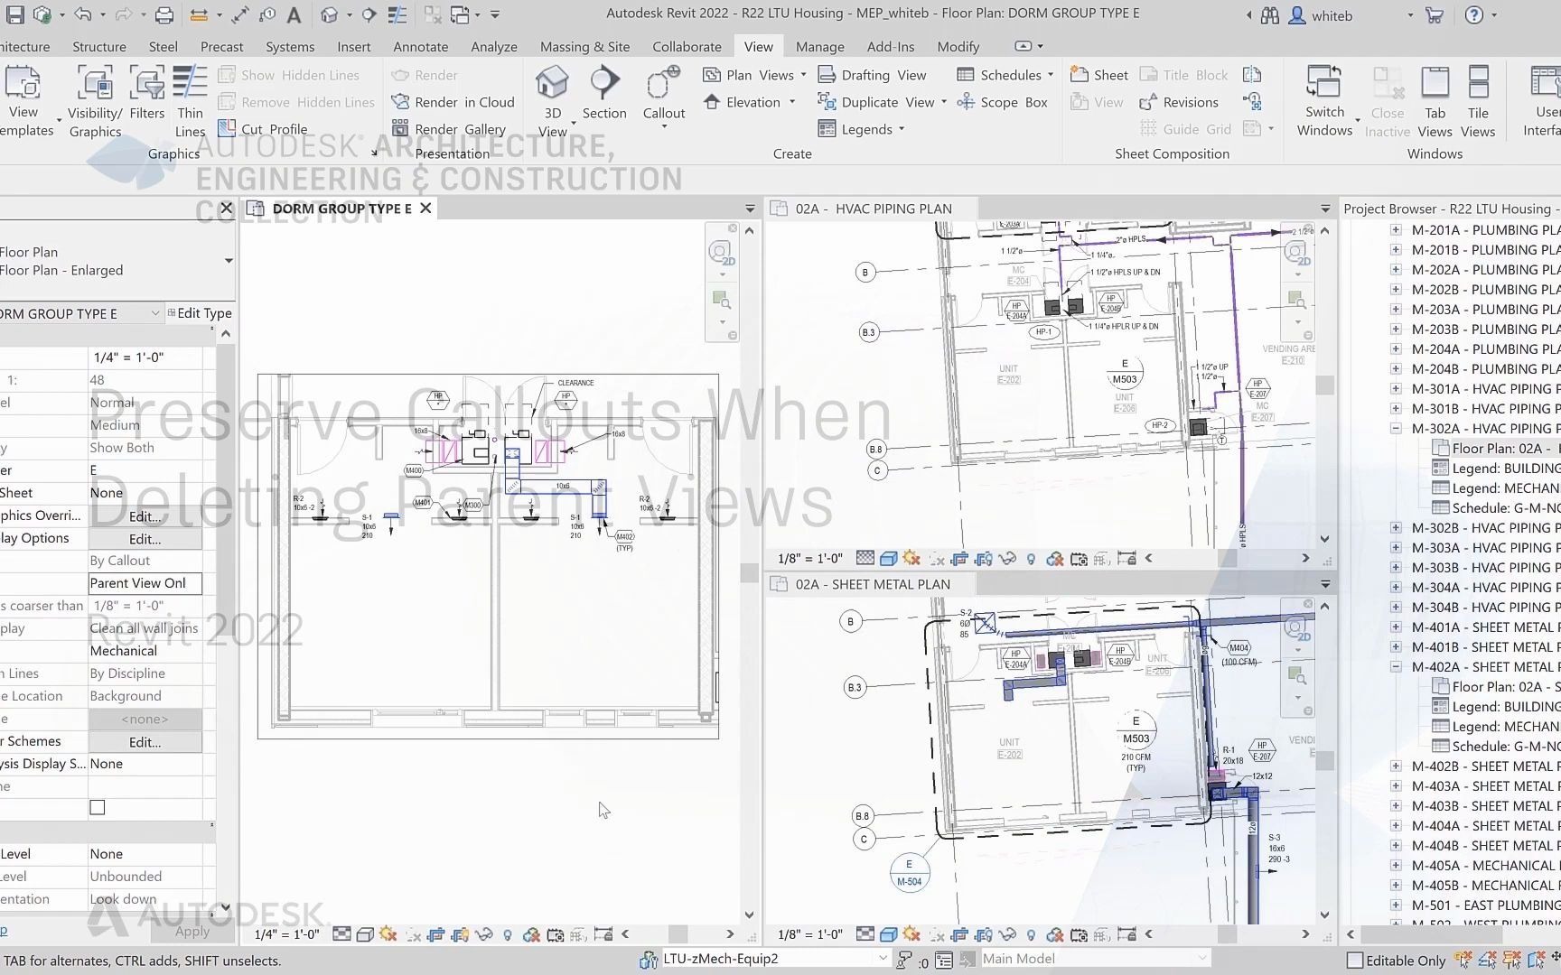The image size is (1561, 975).
Task: Open the Annotate ribbon tab
Action: tap(420, 47)
